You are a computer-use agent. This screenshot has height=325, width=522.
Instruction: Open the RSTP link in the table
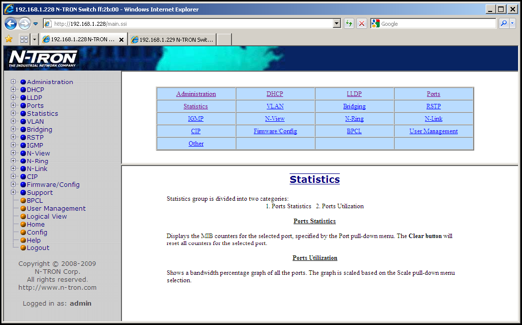pyautogui.click(x=433, y=106)
